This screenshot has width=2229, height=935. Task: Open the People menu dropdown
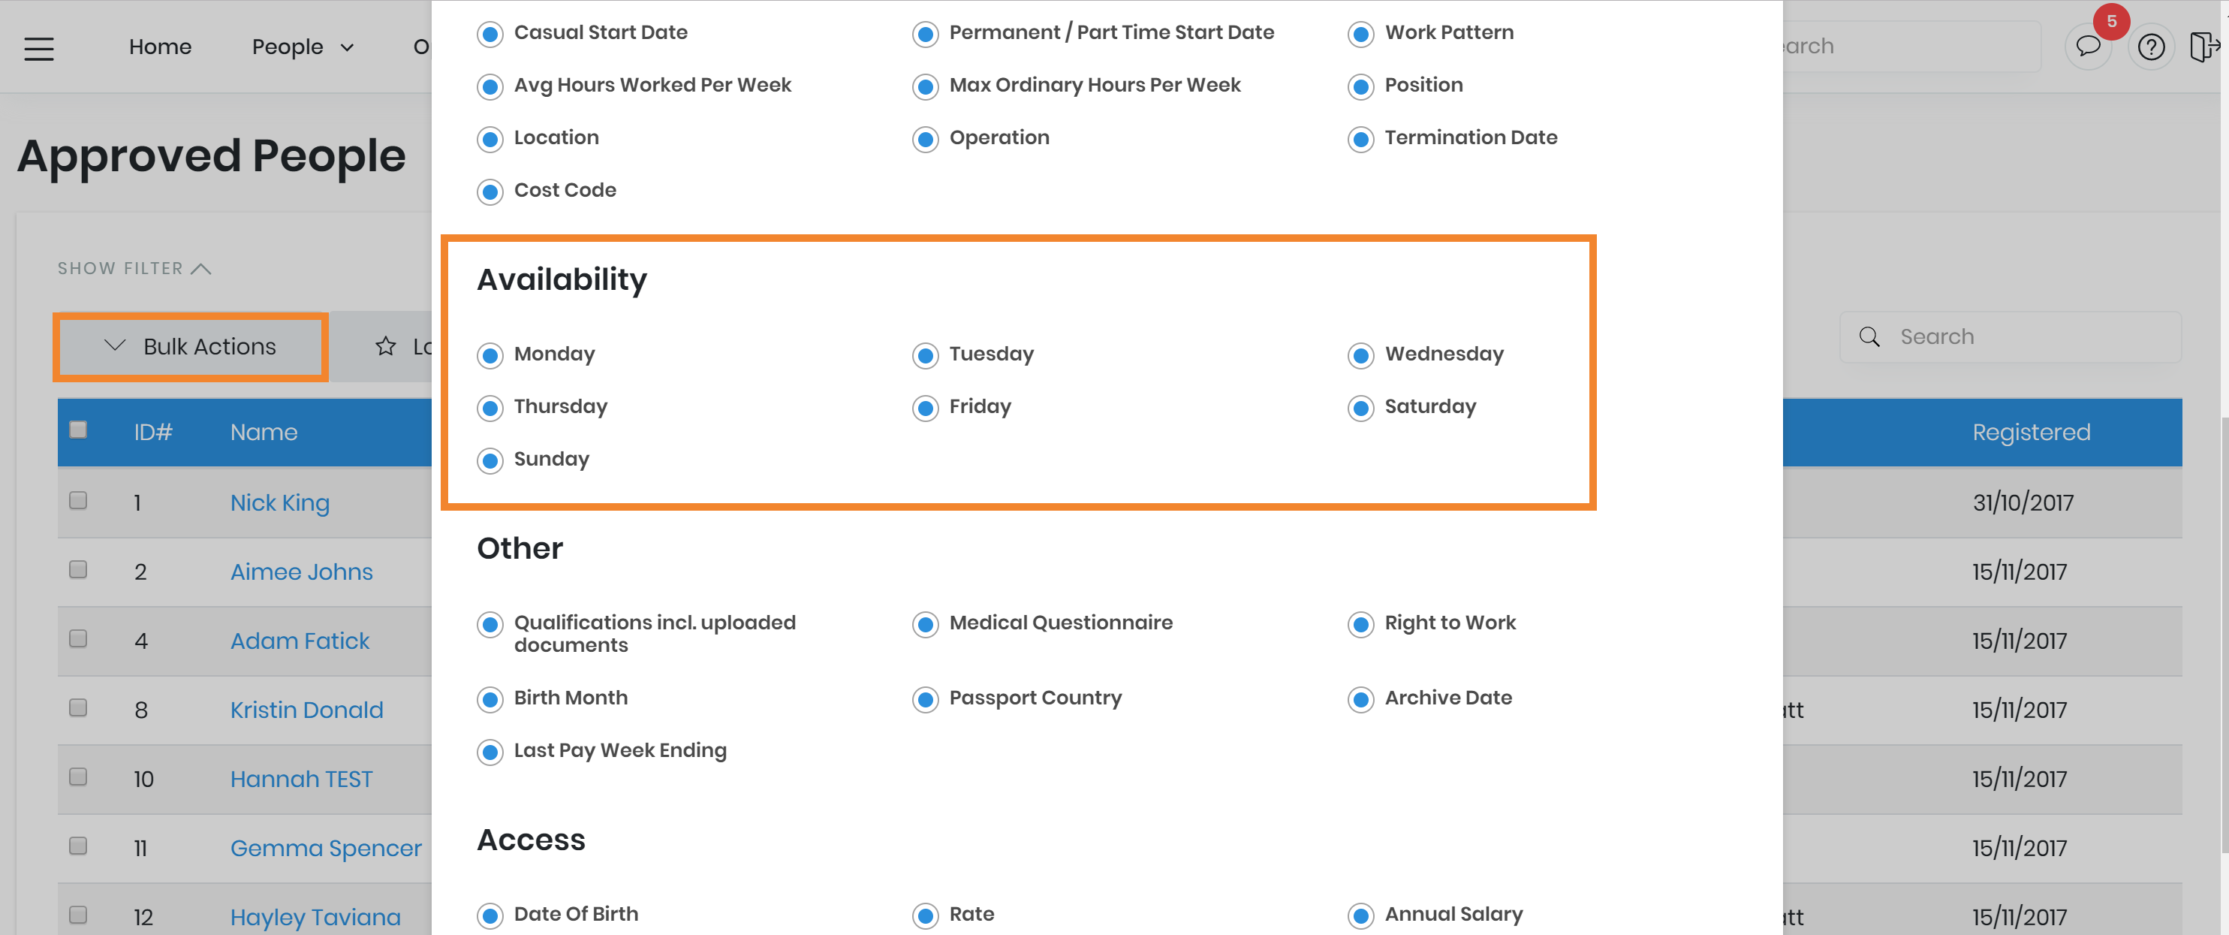(303, 47)
